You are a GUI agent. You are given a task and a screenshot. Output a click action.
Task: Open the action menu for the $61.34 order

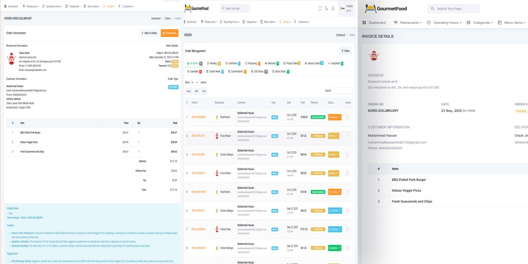click(x=347, y=248)
